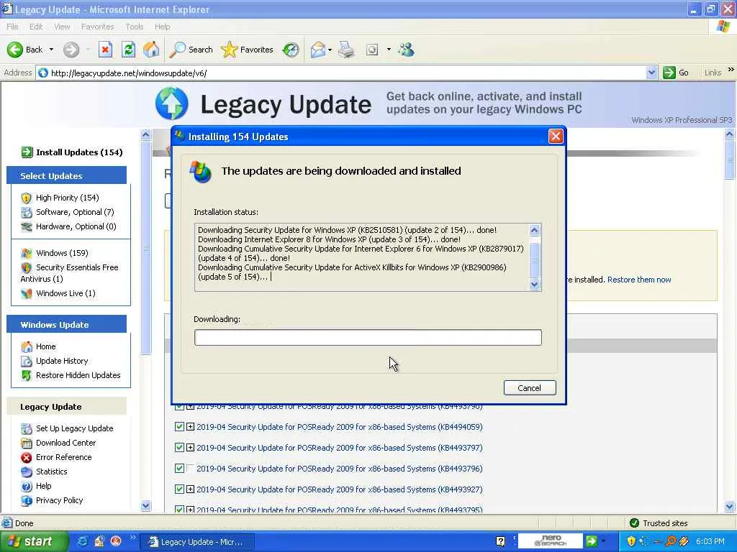
Task: Open the File menu
Action: click(x=12, y=27)
